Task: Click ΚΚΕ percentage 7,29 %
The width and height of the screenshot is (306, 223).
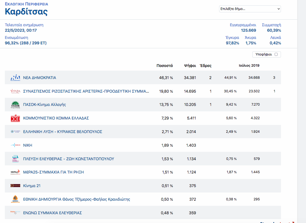Action: pyautogui.click(x=167, y=118)
